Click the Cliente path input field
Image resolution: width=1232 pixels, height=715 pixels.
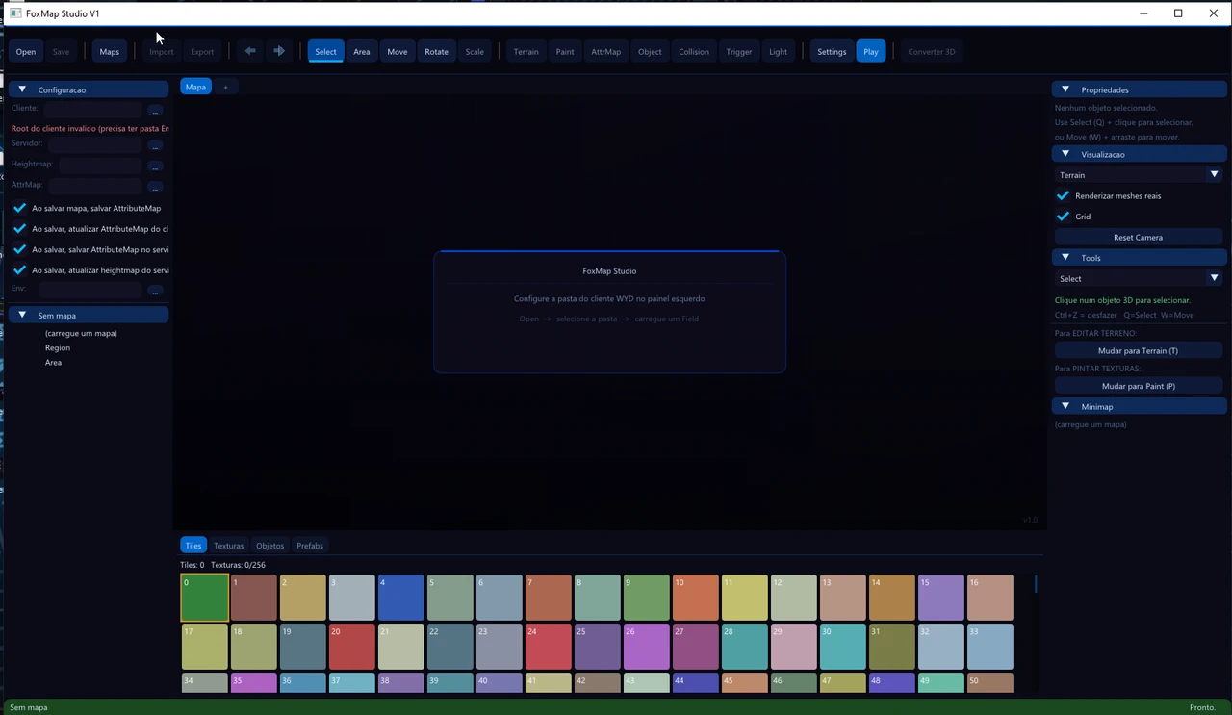pyautogui.click(x=93, y=110)
